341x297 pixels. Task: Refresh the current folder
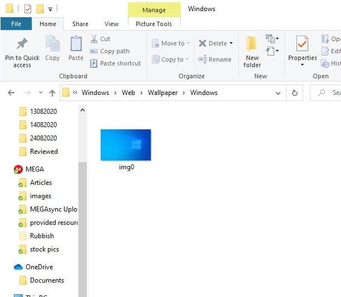(295, 93)
